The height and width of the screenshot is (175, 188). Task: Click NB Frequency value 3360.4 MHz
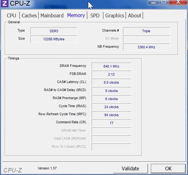[146, 47]
